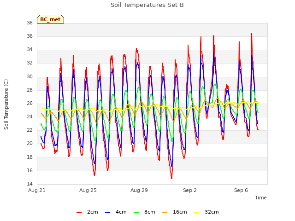295x221 pixels.
Task: Click the Aug 21 x-axis tick label
Action: click(x=37, y=190)
